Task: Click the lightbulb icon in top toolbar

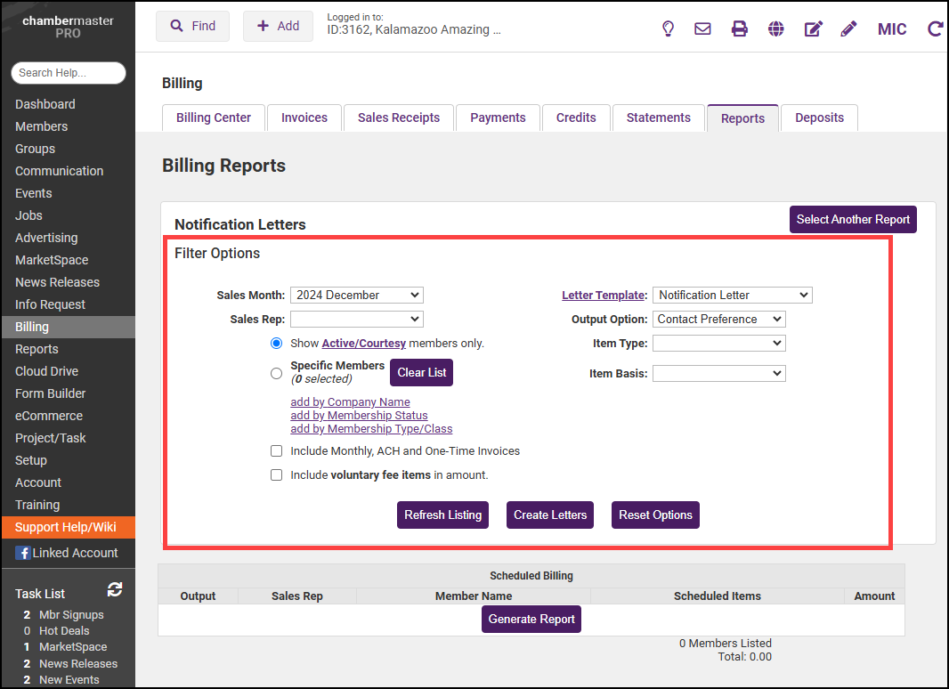Action: click(x=668, y=28)
